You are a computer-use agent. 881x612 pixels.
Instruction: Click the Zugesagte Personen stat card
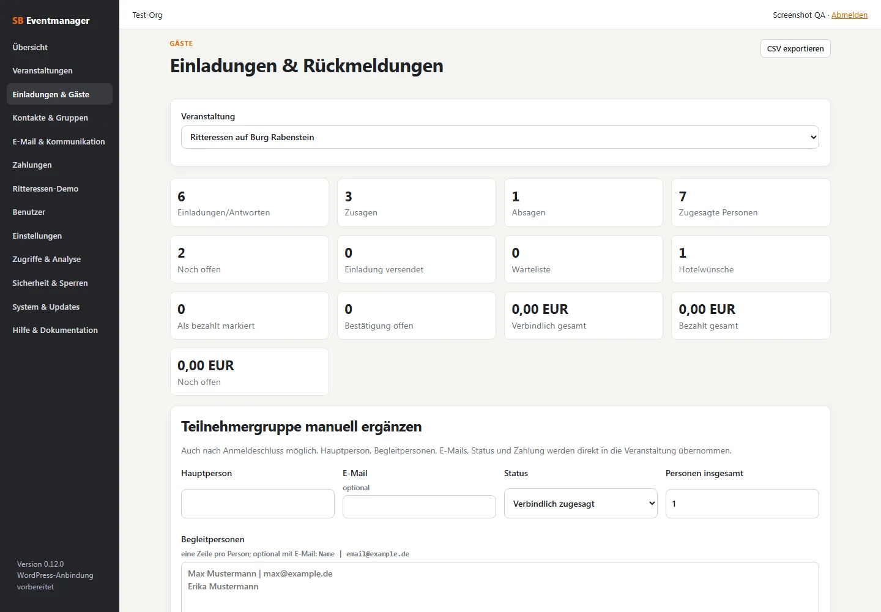coord(751,203)
